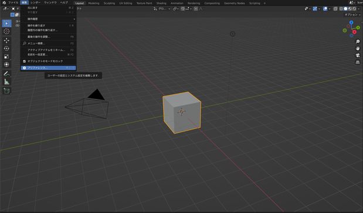Screen dimensions: 363x213
Task: Select the Scale tool in the toolbar
Action: [x=6, y=57]
